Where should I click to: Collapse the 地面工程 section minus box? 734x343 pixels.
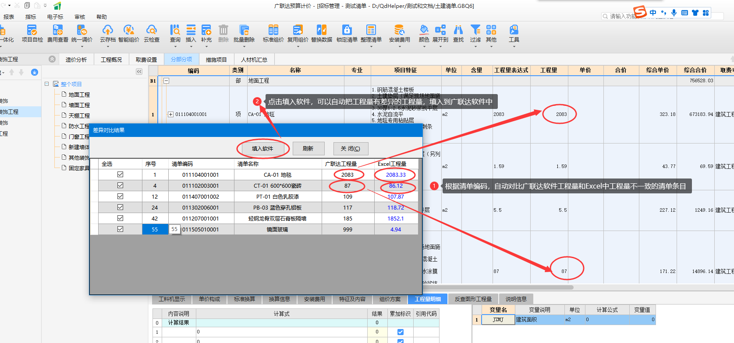pos(167,81)
